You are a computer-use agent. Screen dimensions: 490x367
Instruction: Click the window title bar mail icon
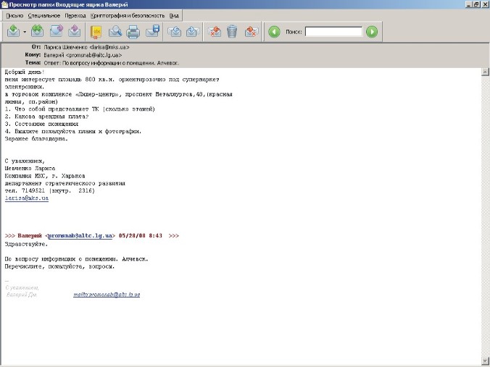pos(4,4)
